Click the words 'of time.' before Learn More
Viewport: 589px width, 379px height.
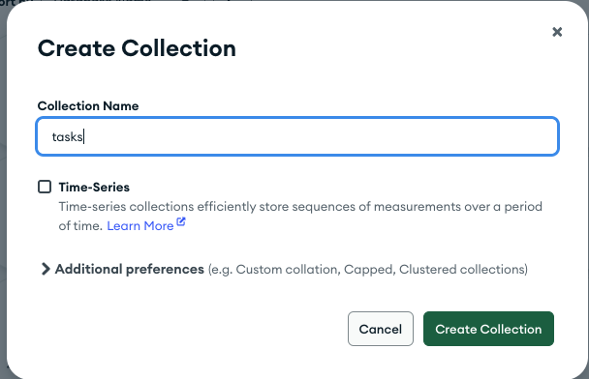(x=80, y=226)
